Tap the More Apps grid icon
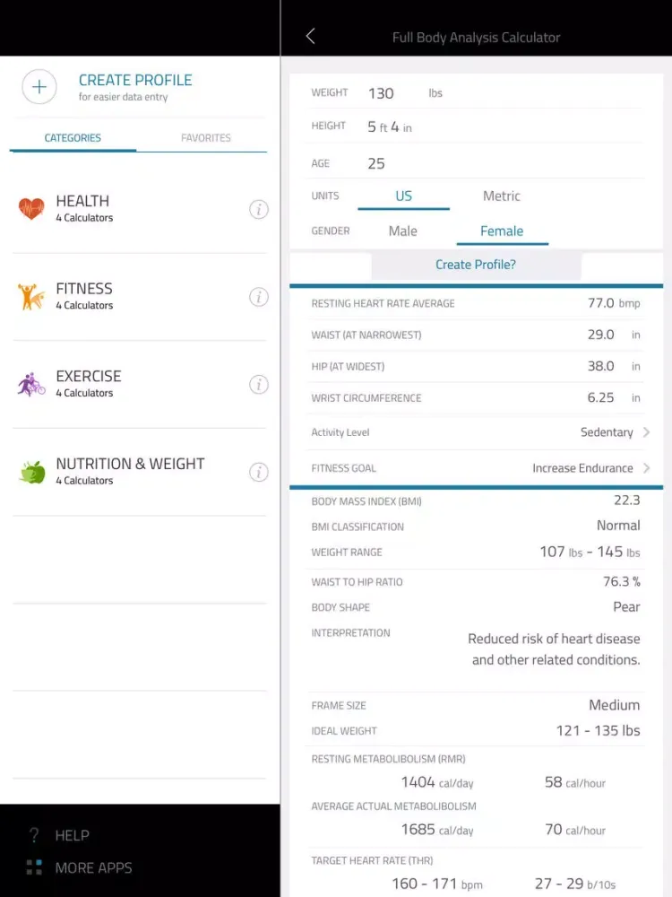Viewport: 672px width, 897px height. point(34,867)
